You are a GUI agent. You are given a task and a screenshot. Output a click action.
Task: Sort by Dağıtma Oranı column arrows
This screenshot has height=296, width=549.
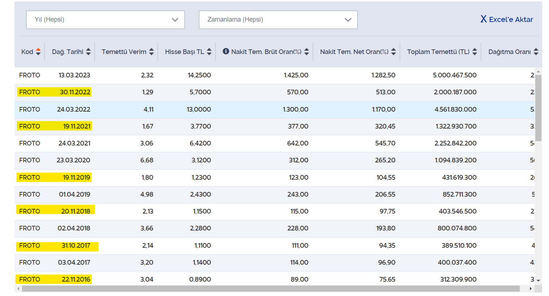click(x=536, y=51)
